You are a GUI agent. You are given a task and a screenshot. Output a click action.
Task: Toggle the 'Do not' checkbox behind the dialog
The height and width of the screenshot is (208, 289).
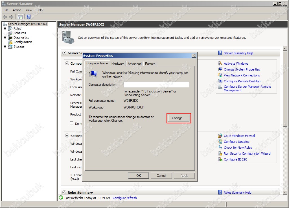tap(71, 123)
